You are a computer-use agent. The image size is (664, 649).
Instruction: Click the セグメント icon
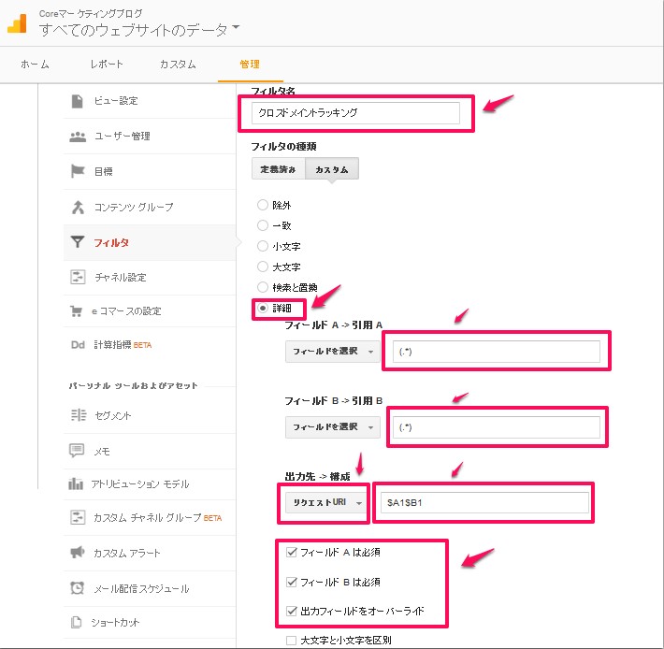point(79,415)
